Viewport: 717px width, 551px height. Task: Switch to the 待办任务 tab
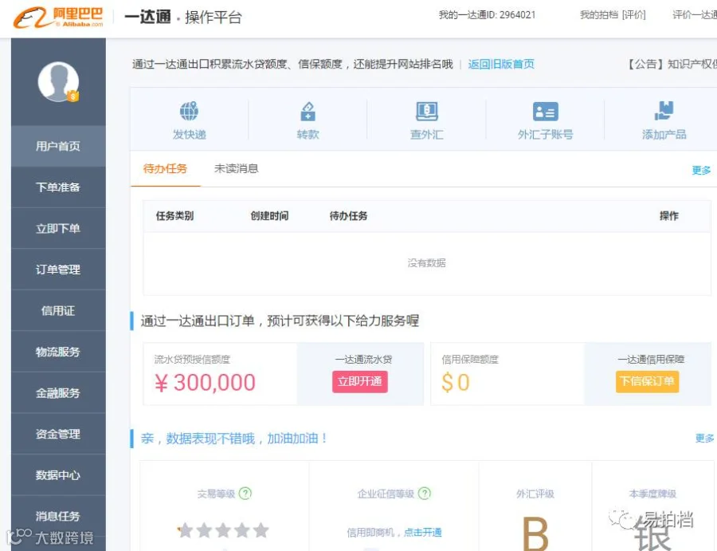(x=165, y=168)
